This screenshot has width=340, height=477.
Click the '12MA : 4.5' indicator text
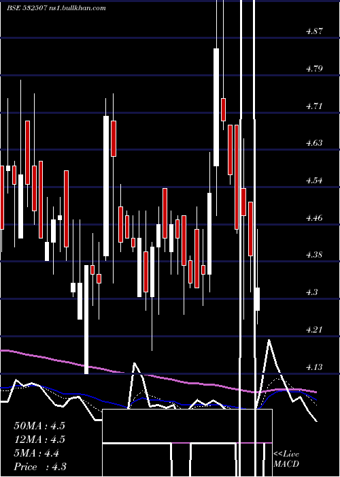tap(39, 440)
